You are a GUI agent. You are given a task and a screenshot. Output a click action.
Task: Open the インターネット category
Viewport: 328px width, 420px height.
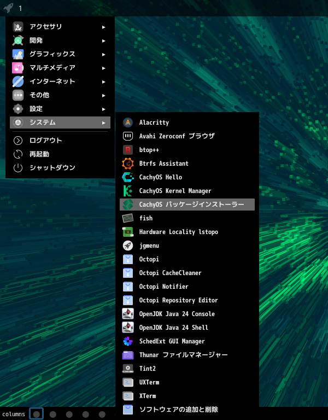pyautogui.click(x=60, y=81)
